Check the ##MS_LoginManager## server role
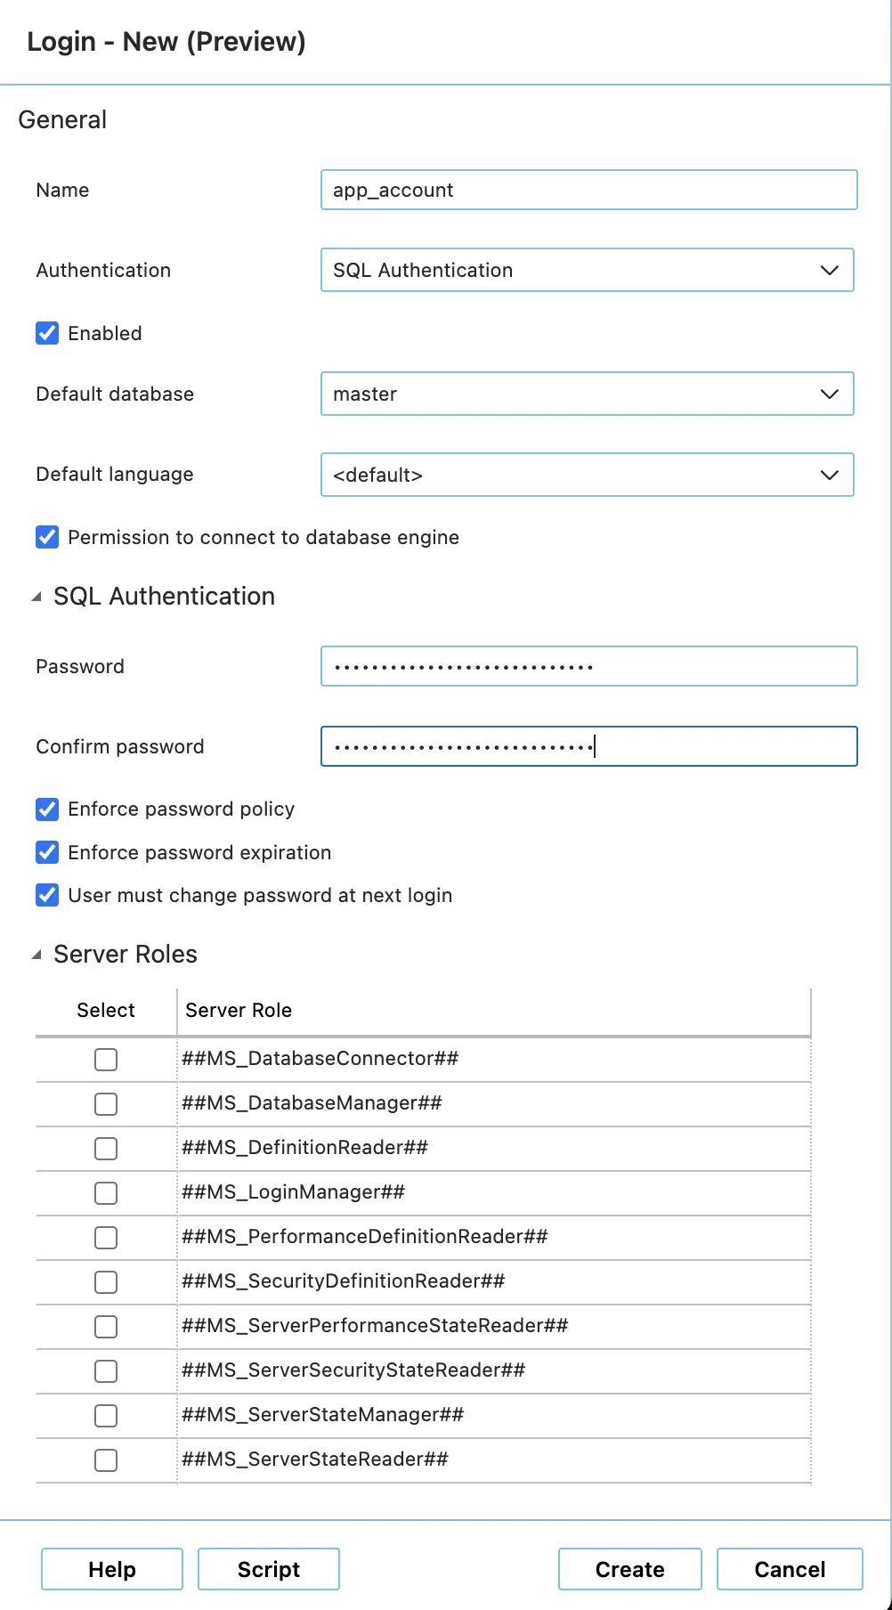 [x=106, y=1192]
